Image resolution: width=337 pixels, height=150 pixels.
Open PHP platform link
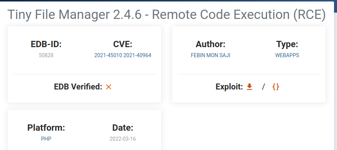(46, 139)
